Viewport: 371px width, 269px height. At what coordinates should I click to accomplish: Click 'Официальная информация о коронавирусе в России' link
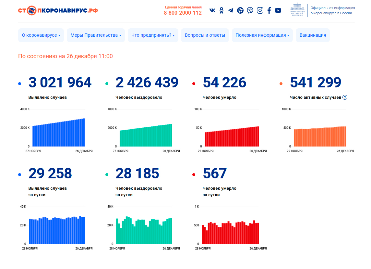point(332,10)
